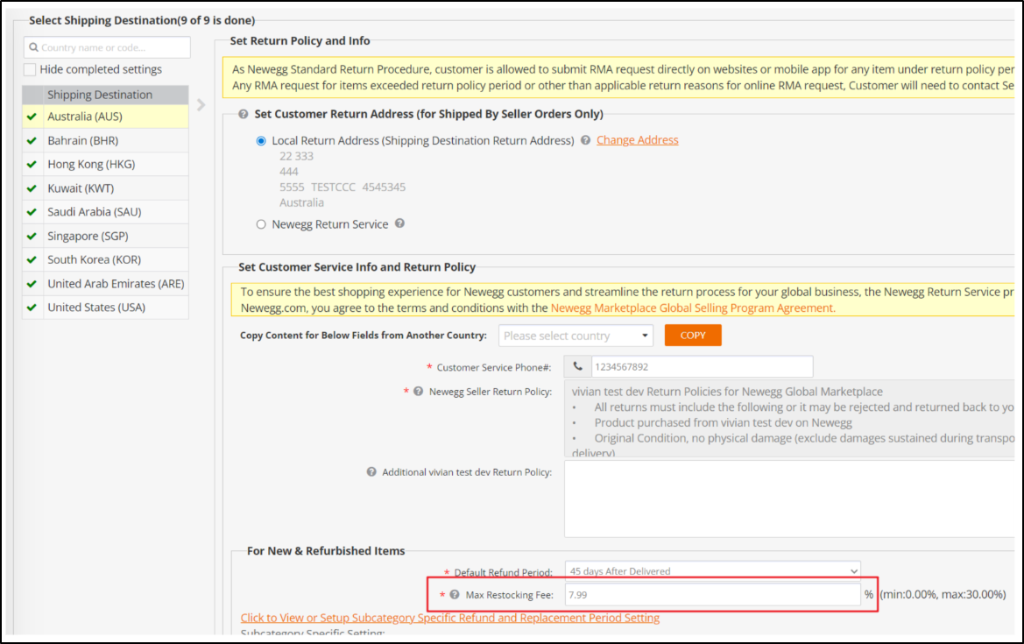Click help icon next to Local Return Address

coord(585,140)
